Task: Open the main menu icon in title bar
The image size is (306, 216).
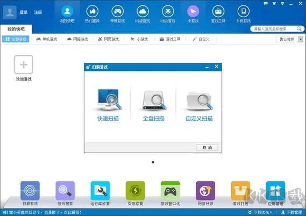Action: tap(282, 3)
